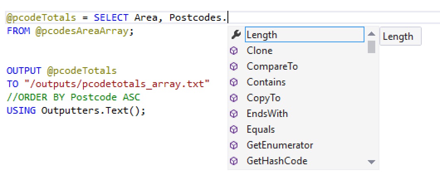The width and height of the screenshot is (440, 185).
Task: Choose EndsWith from the suggestions
Action: point(267,114)
